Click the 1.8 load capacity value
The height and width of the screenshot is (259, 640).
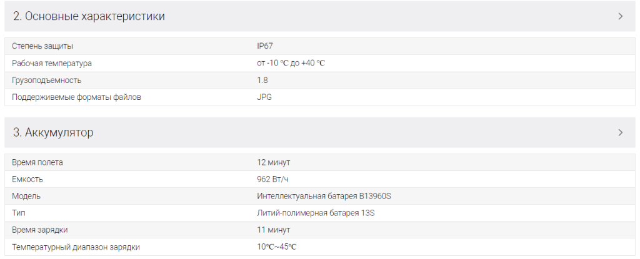click(x=262, y=80)
